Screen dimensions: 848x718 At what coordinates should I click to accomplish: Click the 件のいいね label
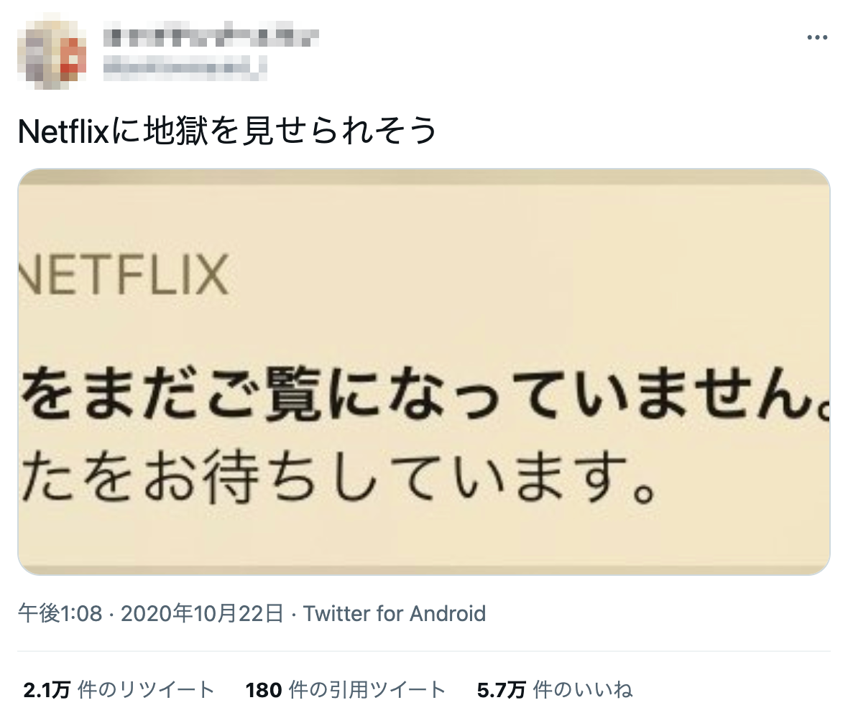click(583, 690)
